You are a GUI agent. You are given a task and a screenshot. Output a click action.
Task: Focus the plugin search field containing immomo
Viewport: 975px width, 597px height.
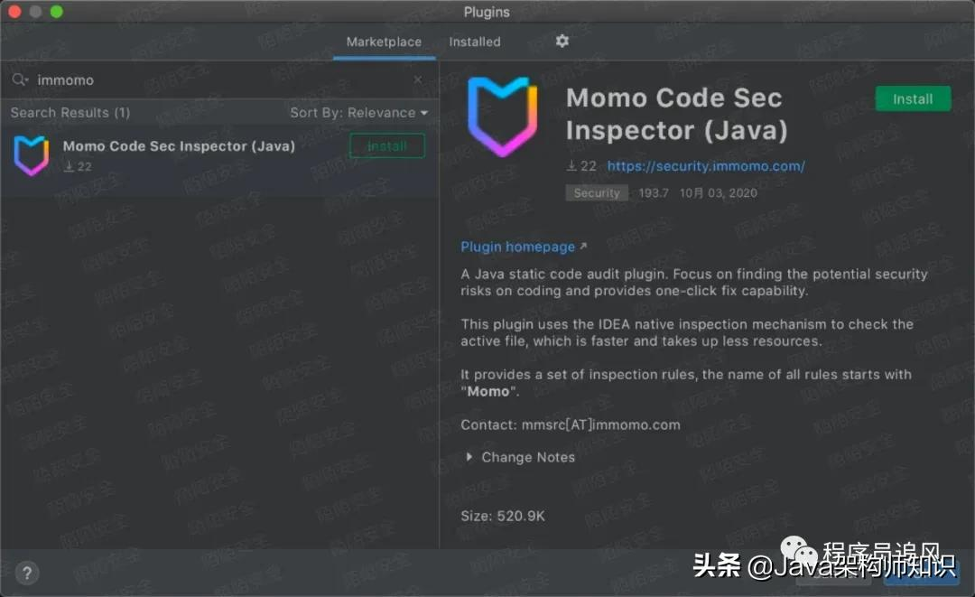click(x=218, y=79)
